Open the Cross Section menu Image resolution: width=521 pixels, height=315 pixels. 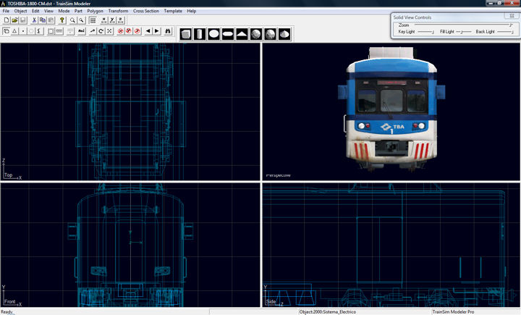point(146,12)
